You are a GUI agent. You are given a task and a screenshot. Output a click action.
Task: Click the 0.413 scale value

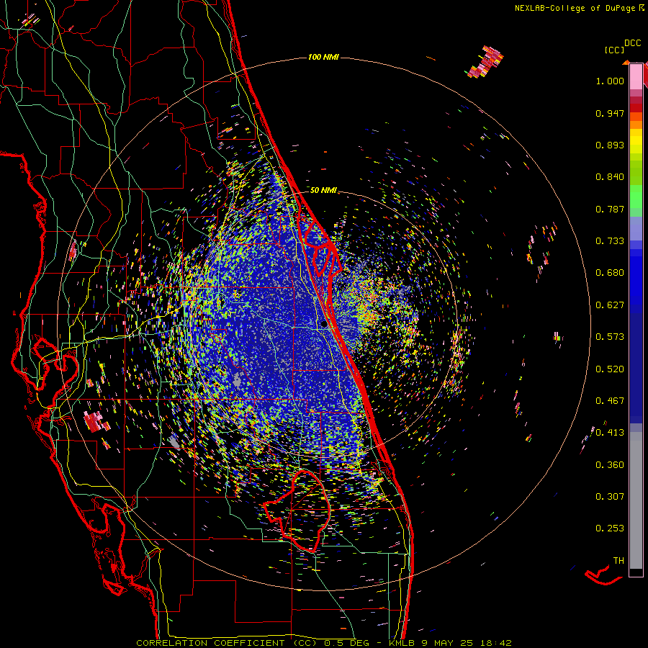610,433
